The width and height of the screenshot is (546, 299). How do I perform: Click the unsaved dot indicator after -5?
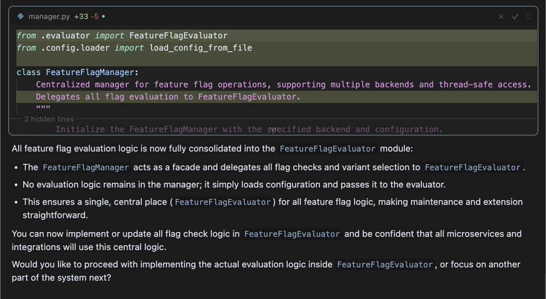(103, 16)
